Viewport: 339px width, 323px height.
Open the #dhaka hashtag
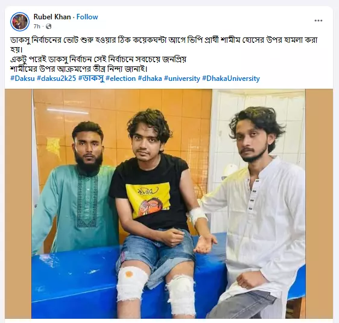(150, 78)
